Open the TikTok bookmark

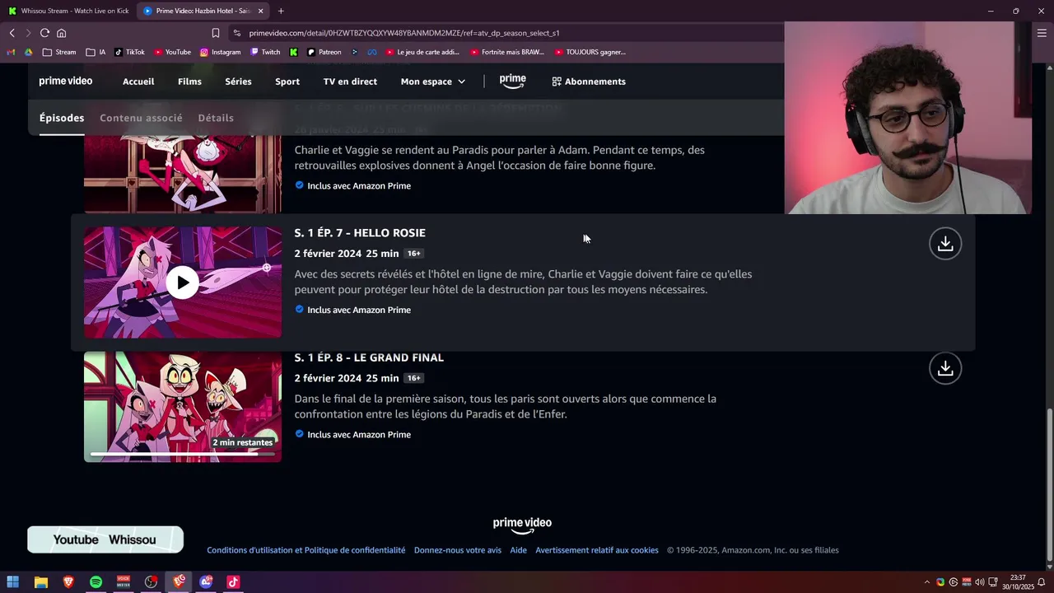(x=129, y=52)
